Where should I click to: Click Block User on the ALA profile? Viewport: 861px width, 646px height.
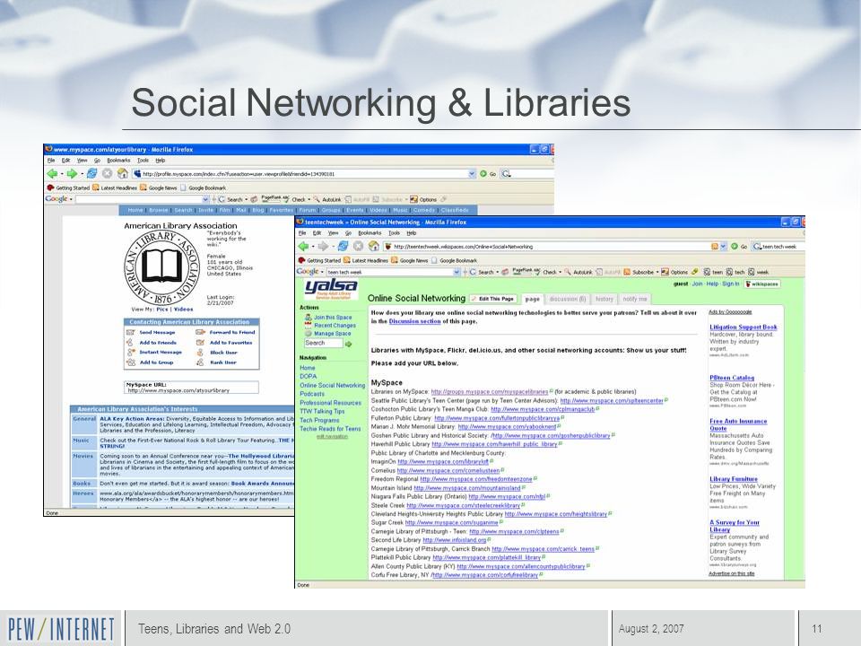(223, 352)
